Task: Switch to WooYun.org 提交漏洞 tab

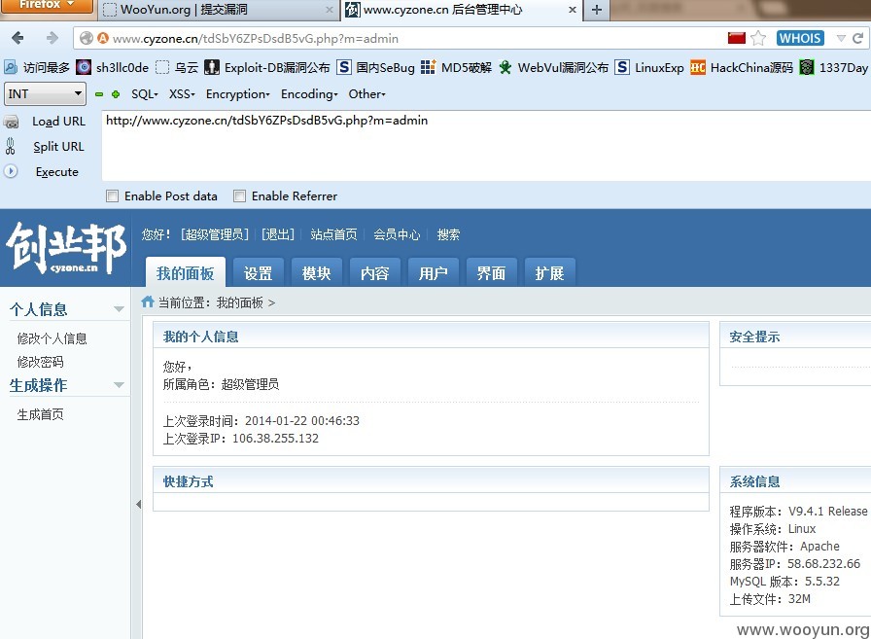Action: pyautogui.click(x=219, y=10)
